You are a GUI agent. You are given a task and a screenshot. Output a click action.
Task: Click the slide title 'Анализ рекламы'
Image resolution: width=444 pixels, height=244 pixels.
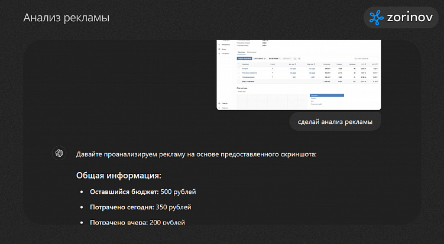(66, 18)
